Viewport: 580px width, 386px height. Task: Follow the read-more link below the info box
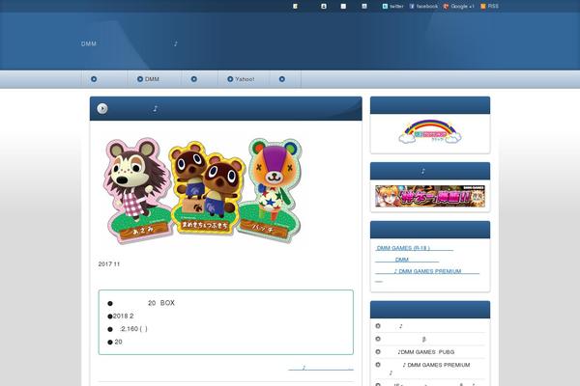coord(321,368)
